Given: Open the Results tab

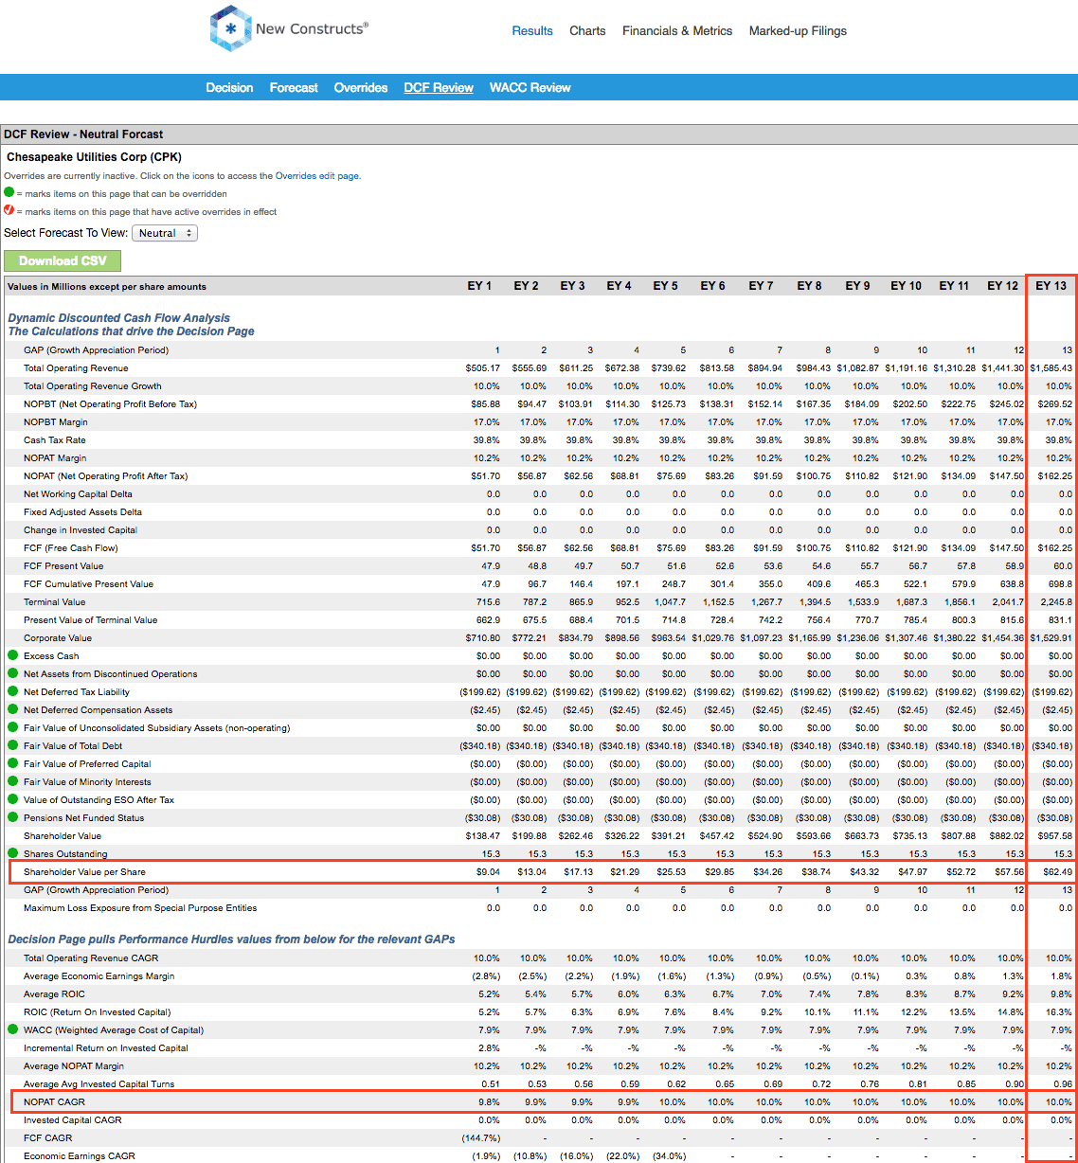Looking at the screenshot, I should pos(532,30).
